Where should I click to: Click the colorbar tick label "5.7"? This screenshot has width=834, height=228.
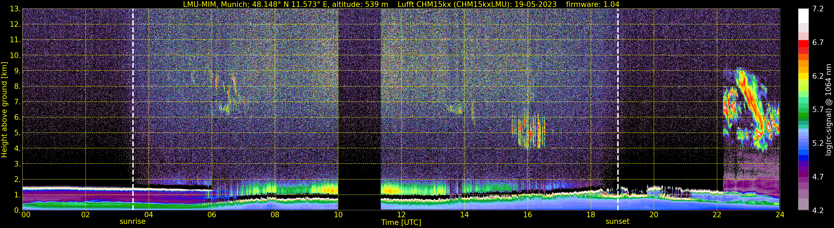(818, 110)
